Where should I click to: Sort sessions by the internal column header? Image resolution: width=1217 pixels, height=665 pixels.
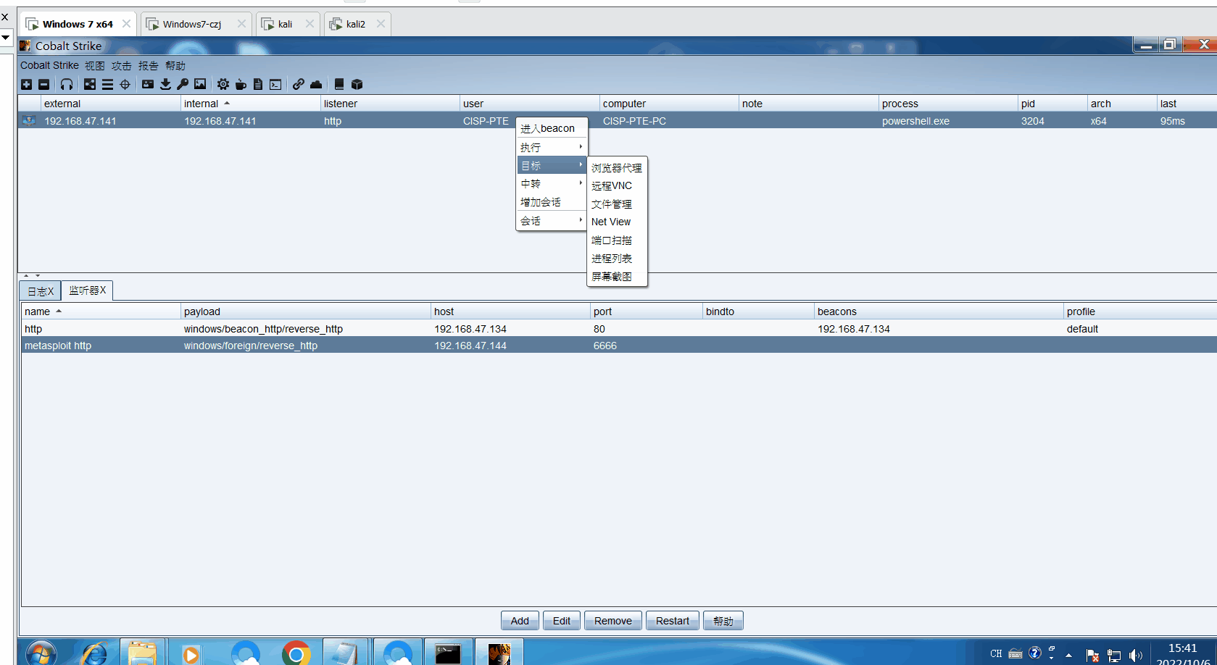point(250,104)
